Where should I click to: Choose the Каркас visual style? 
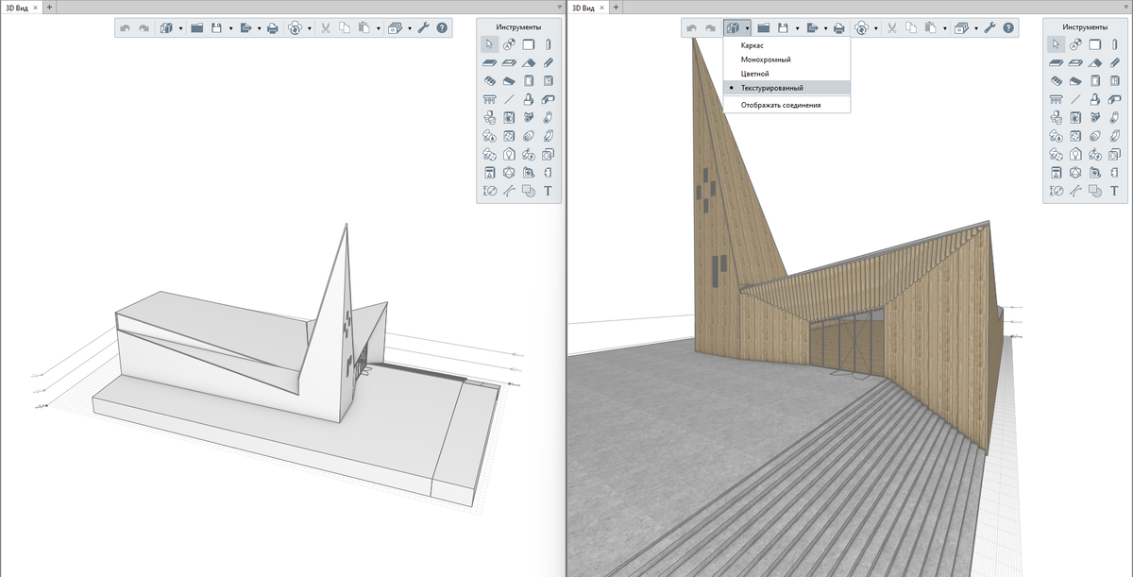click(753, 45)
